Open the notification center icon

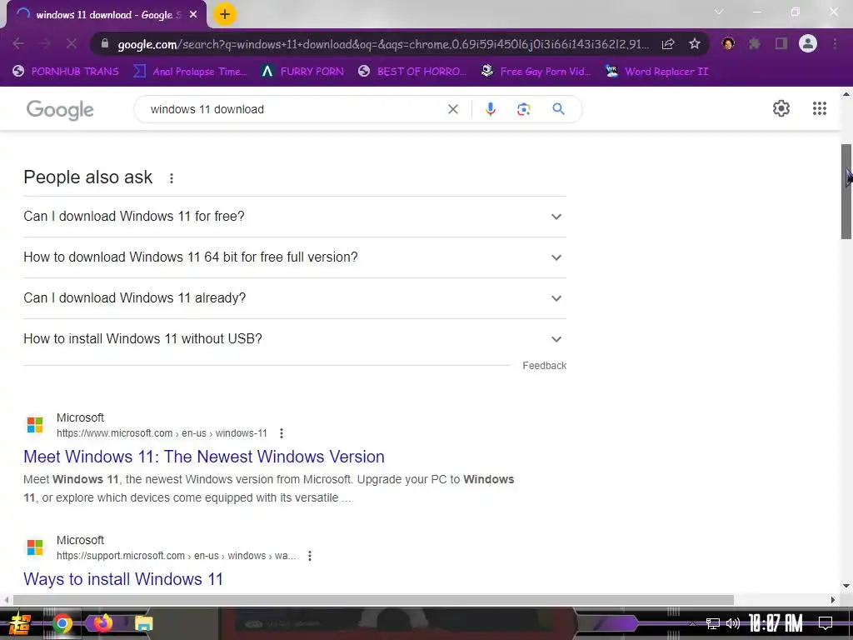click(x=826, y=623)
